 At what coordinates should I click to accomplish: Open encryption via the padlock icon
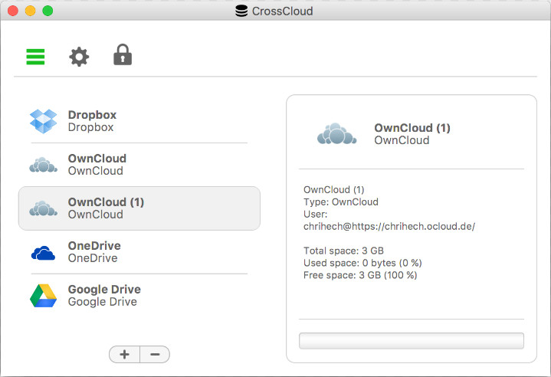(x=123, y=55)
